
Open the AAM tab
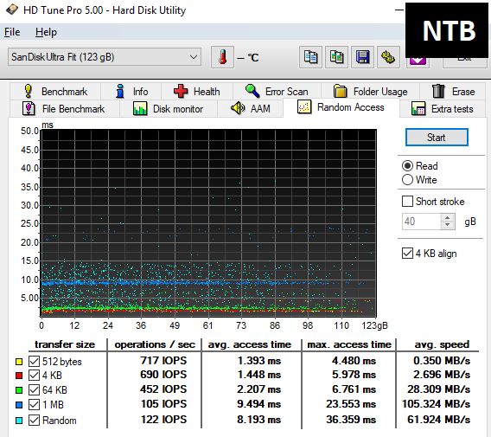[251, 109]
